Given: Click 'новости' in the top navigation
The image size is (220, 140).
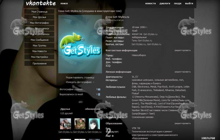Looking at the screenshot, I should click(x=150, y=4).
